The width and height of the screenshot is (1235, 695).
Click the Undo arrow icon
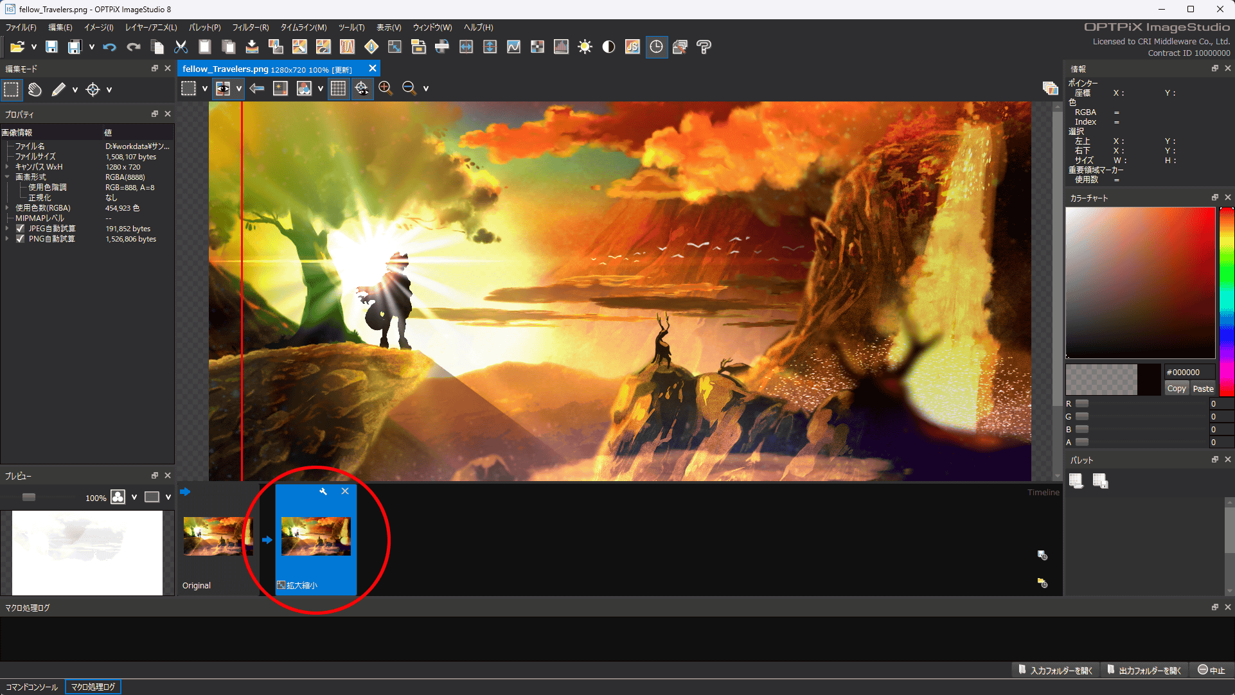click(109, 47)
